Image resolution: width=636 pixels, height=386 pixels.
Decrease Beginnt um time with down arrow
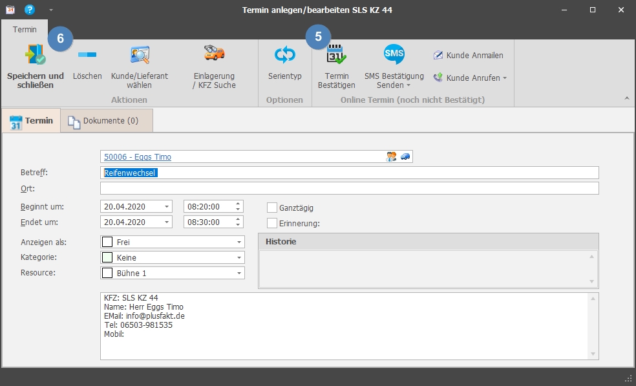(238, 209)
